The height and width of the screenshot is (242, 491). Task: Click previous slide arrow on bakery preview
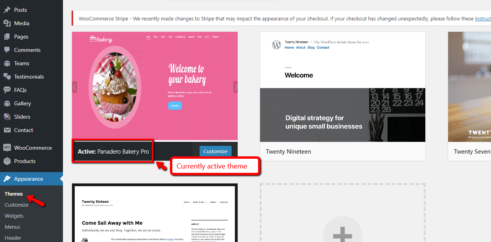(x=75, y=87)
